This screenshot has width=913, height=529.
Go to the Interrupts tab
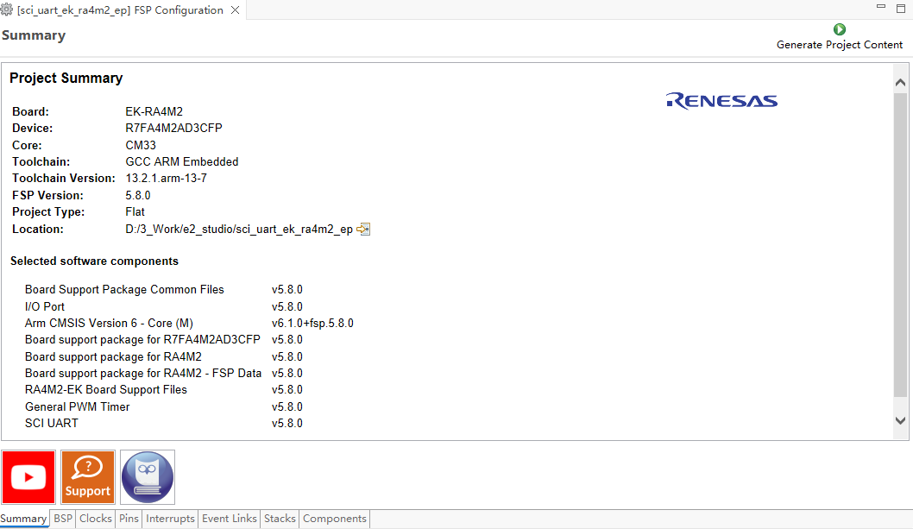(170, 519)
